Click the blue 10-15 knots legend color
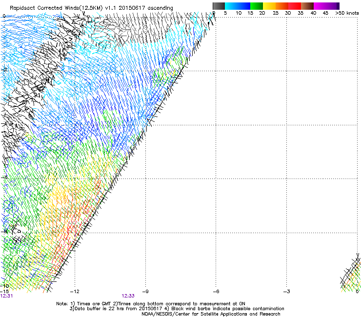Viewport: 361px width, 317px height. [244, 6]
